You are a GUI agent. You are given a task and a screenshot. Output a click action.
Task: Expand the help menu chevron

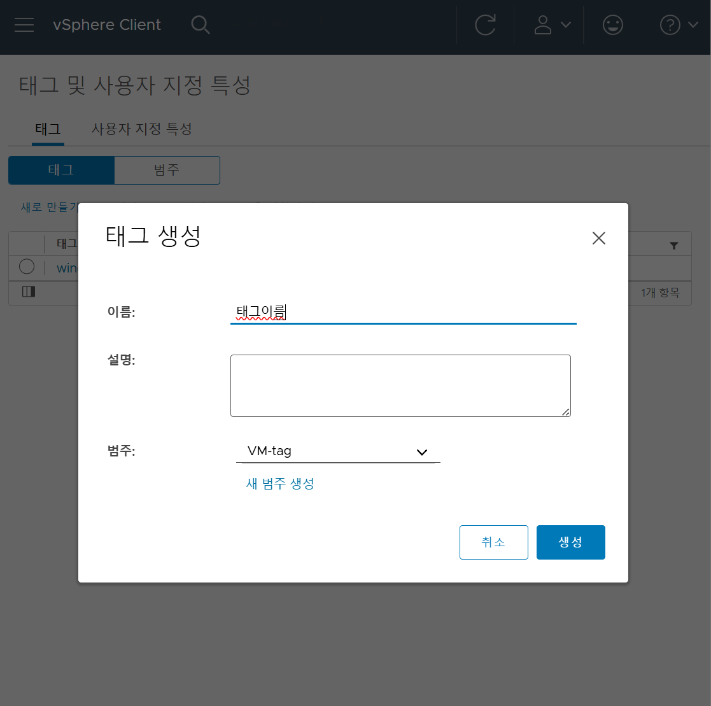click(693, 24)
